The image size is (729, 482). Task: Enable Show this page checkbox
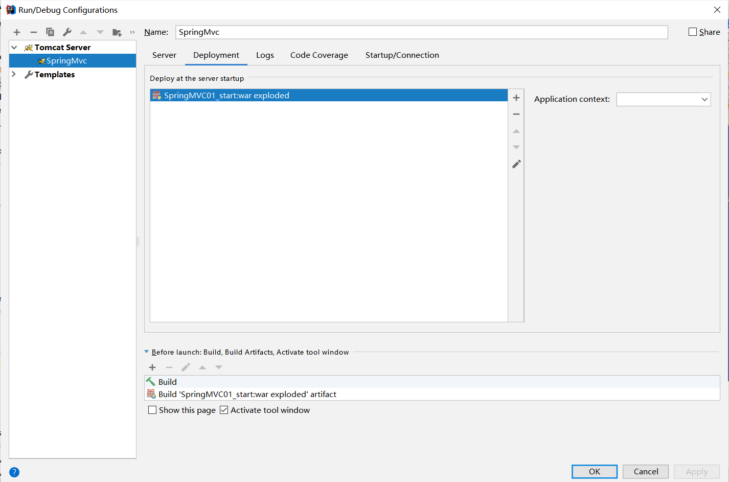(152, 410)
